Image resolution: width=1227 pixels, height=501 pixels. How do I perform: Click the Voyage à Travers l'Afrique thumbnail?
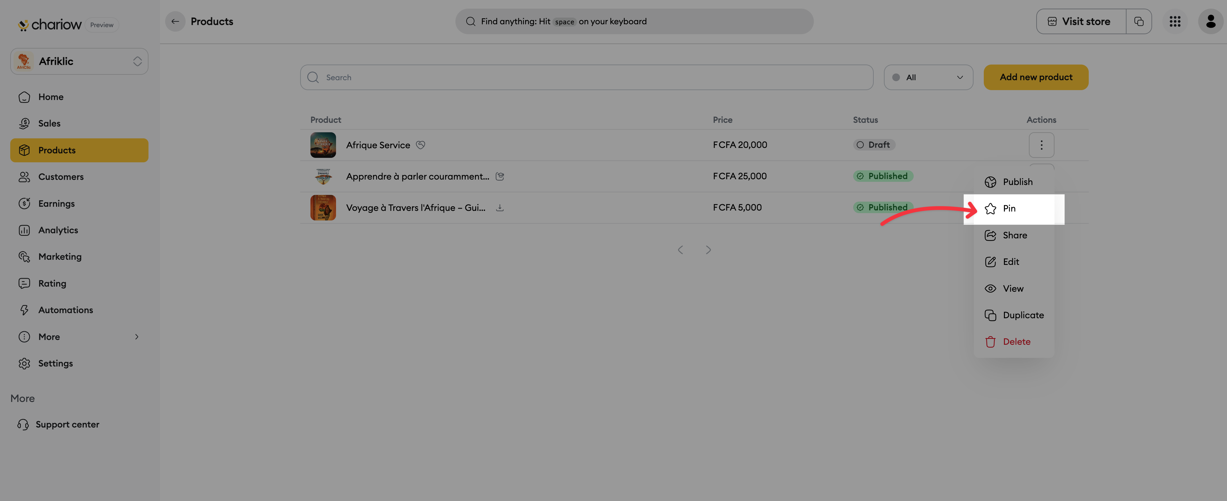coord(323,208)
